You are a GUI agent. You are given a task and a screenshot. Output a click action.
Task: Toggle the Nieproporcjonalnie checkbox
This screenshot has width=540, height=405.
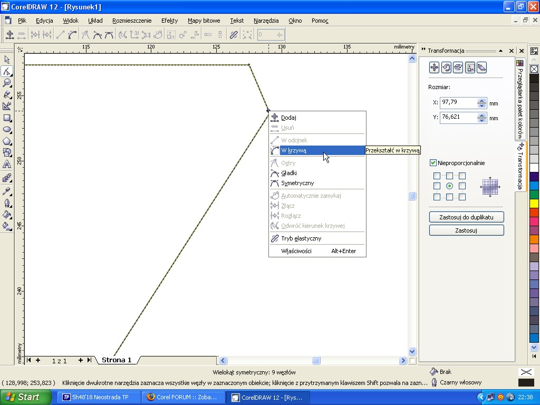click(x=433, y=163)
